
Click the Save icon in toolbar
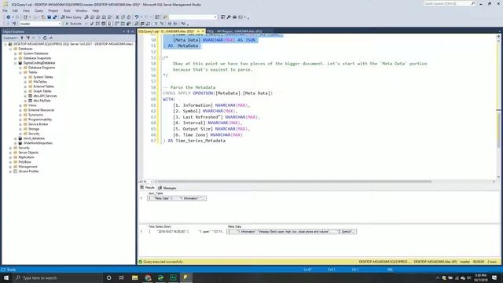49,17
